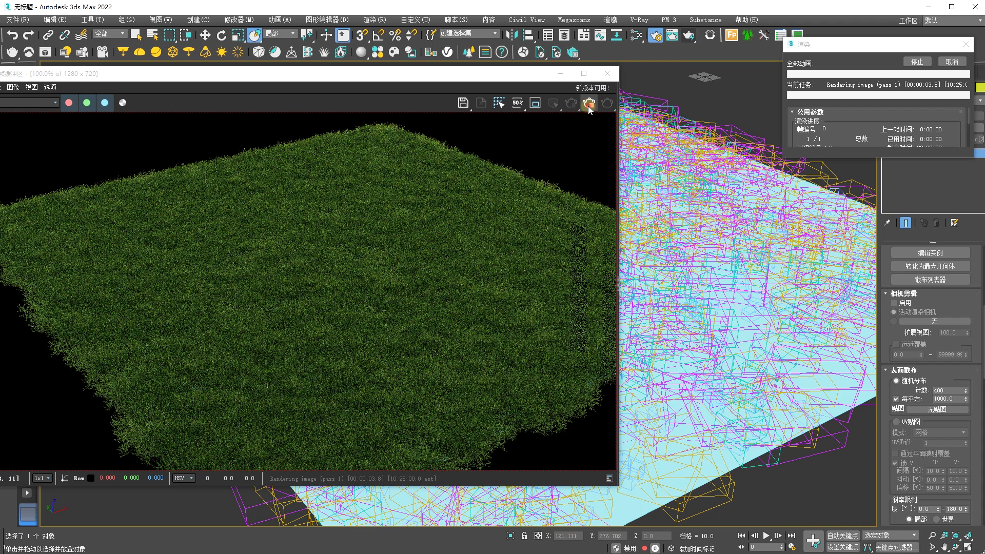Select the Rotate transform tool

pos(221,35)
